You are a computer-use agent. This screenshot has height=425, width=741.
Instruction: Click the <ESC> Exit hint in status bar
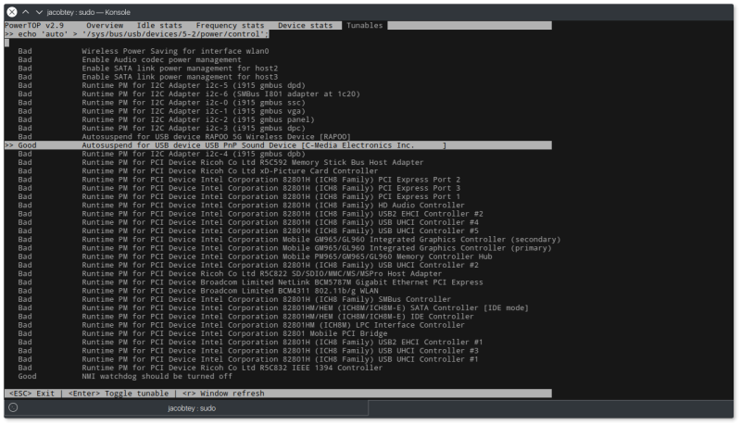pyautogui.click(x=31, y=394)
